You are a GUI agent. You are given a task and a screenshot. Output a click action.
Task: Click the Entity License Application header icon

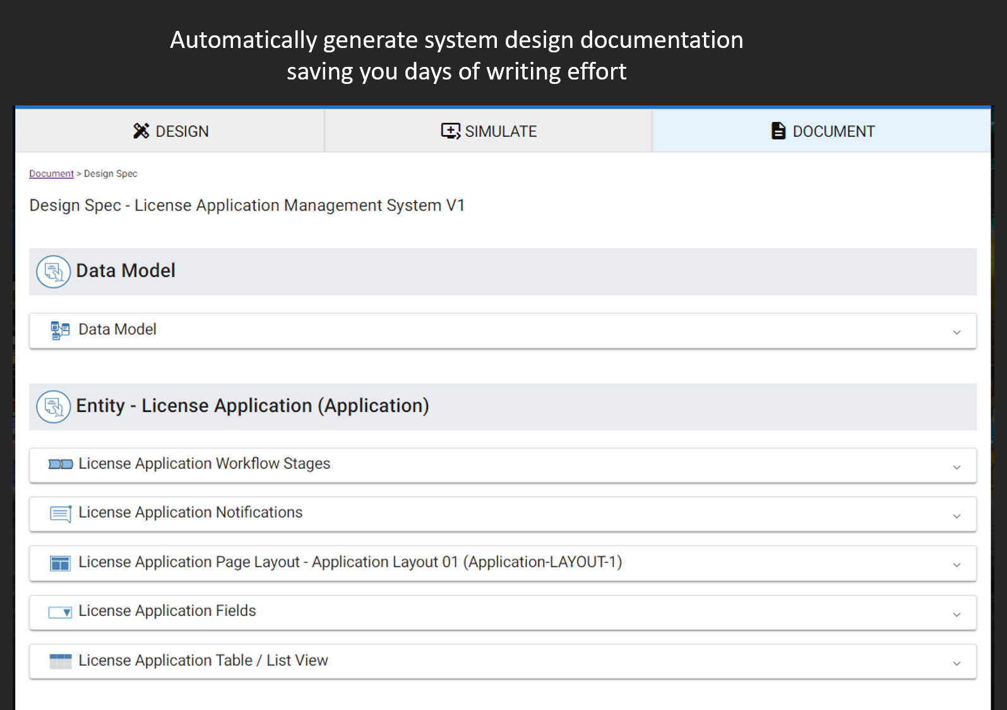coord(54,407)
